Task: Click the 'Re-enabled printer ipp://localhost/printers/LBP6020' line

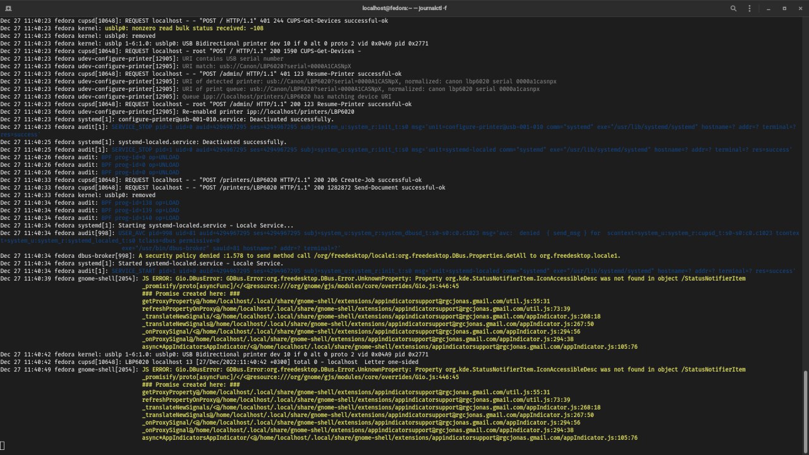Action: pos(177,112)
